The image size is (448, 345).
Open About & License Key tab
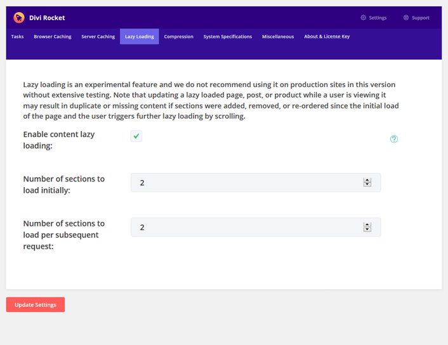click(327, 37)
